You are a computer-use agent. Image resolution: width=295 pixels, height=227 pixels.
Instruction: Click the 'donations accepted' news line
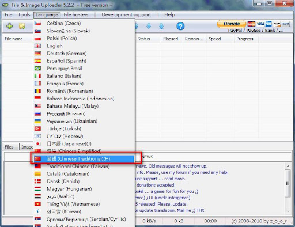[x=156, y=185]
